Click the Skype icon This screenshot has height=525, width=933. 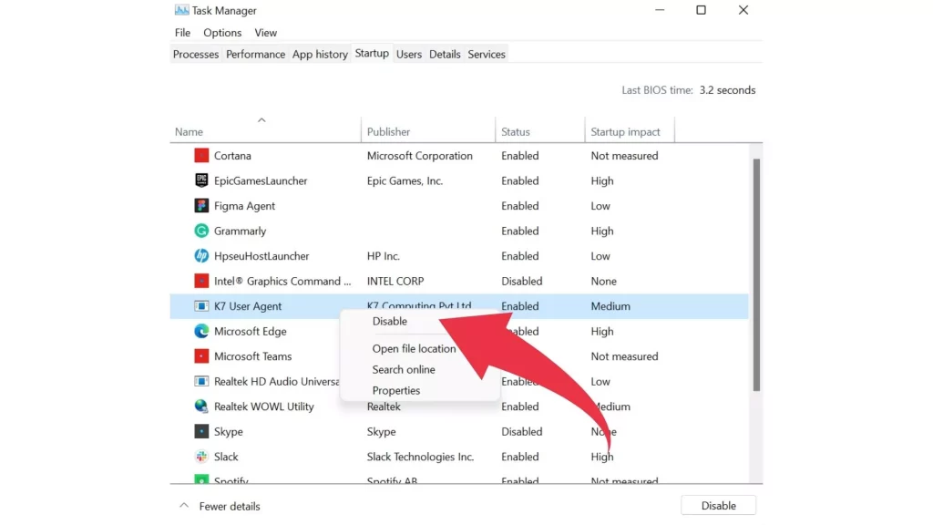pyautogui.click(x=201, y=431)
